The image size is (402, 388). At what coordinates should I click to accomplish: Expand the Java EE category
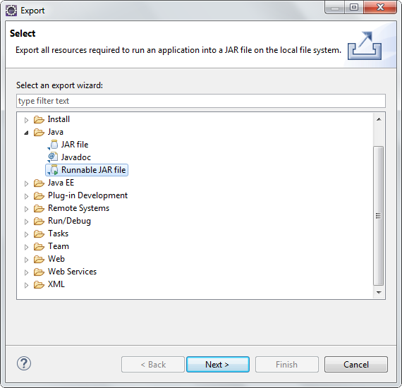coord(26,183)
